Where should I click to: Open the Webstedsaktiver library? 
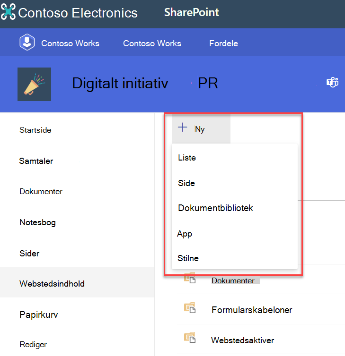243,340
